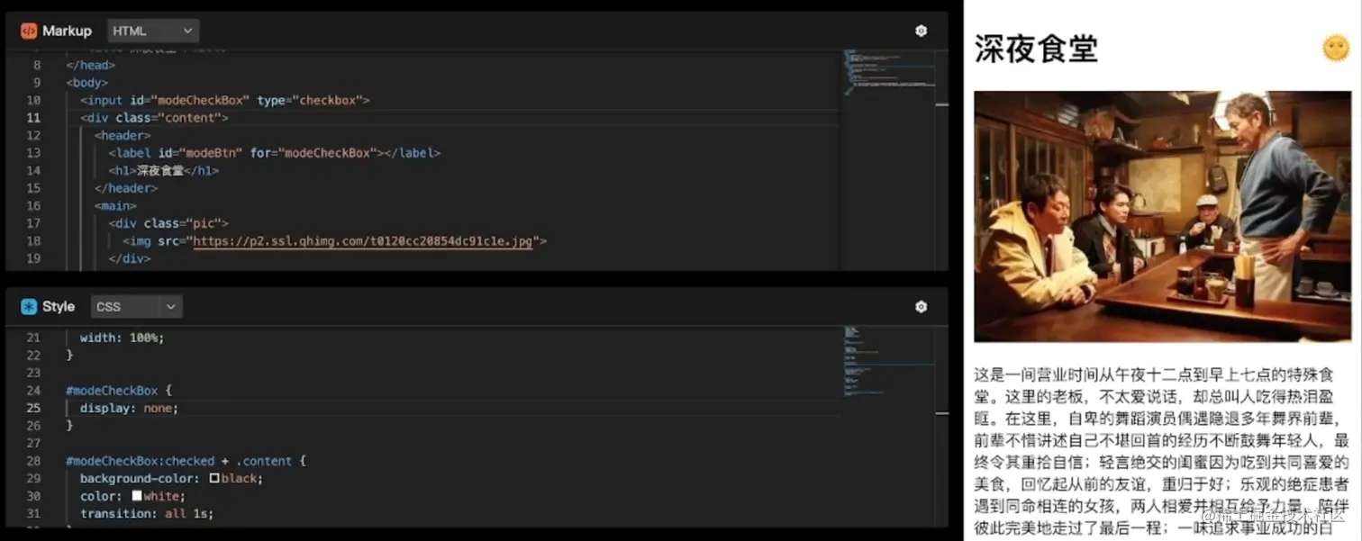
Task: Click the '#modeCheckBox:checked + .content' selector line
Action: tap(186, 461)
